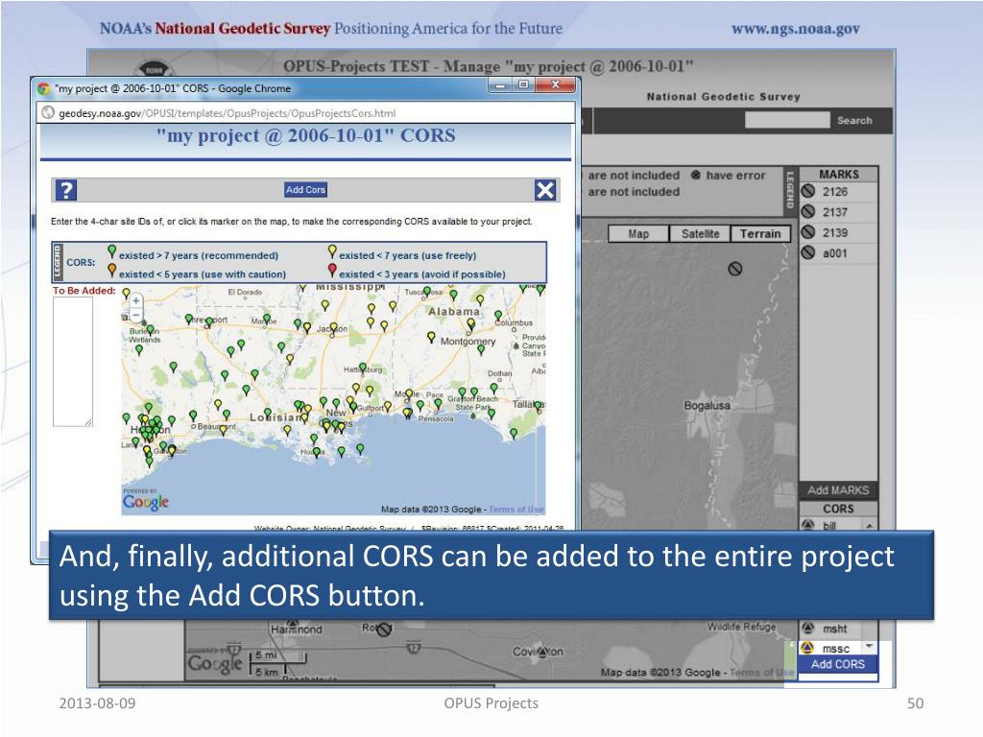Click the geodesy.noaa.gov URL address bar

(307, 113)
